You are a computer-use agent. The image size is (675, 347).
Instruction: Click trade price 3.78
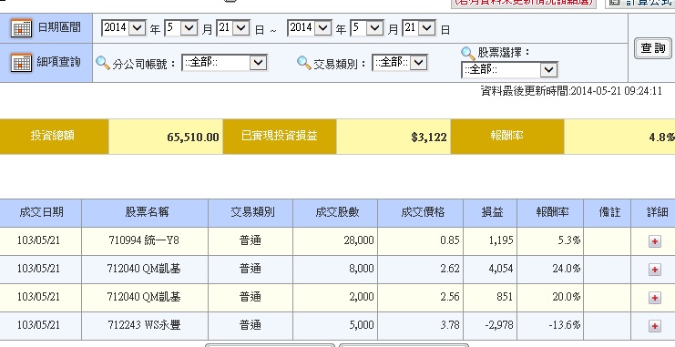450,325
